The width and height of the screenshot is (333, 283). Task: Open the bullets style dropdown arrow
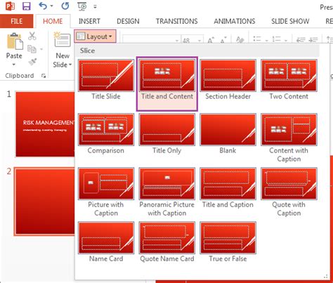tap(266, 41)
